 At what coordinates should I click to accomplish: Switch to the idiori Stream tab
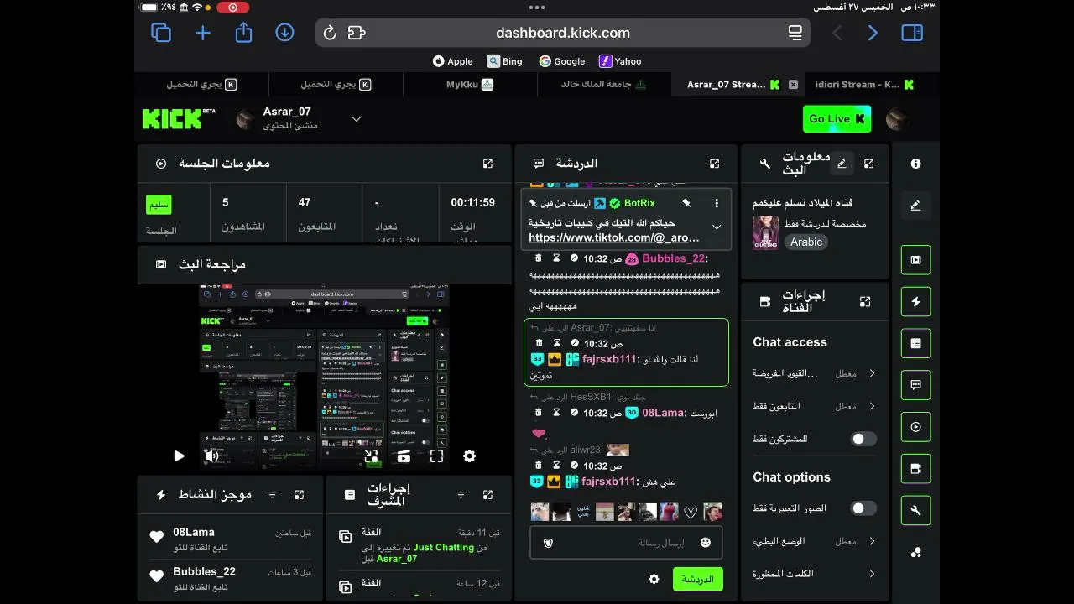(864, 84)
